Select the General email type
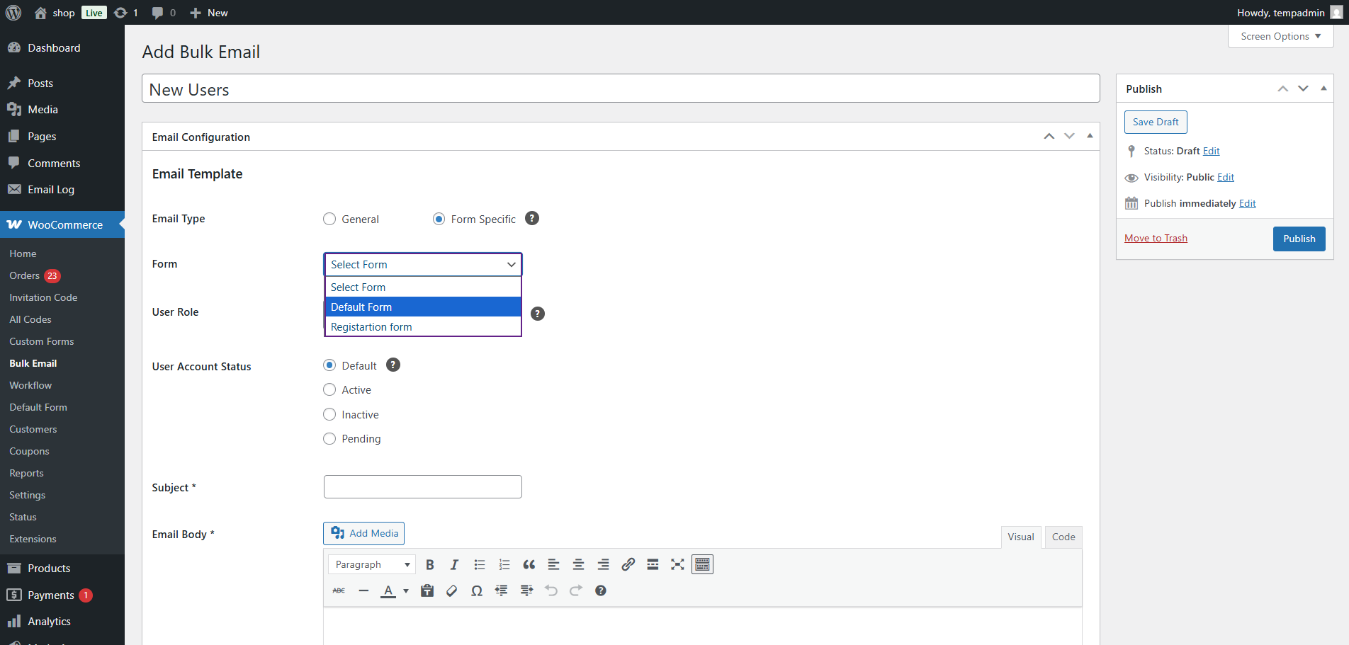1349x645 pixels. (x=329, y=219)
